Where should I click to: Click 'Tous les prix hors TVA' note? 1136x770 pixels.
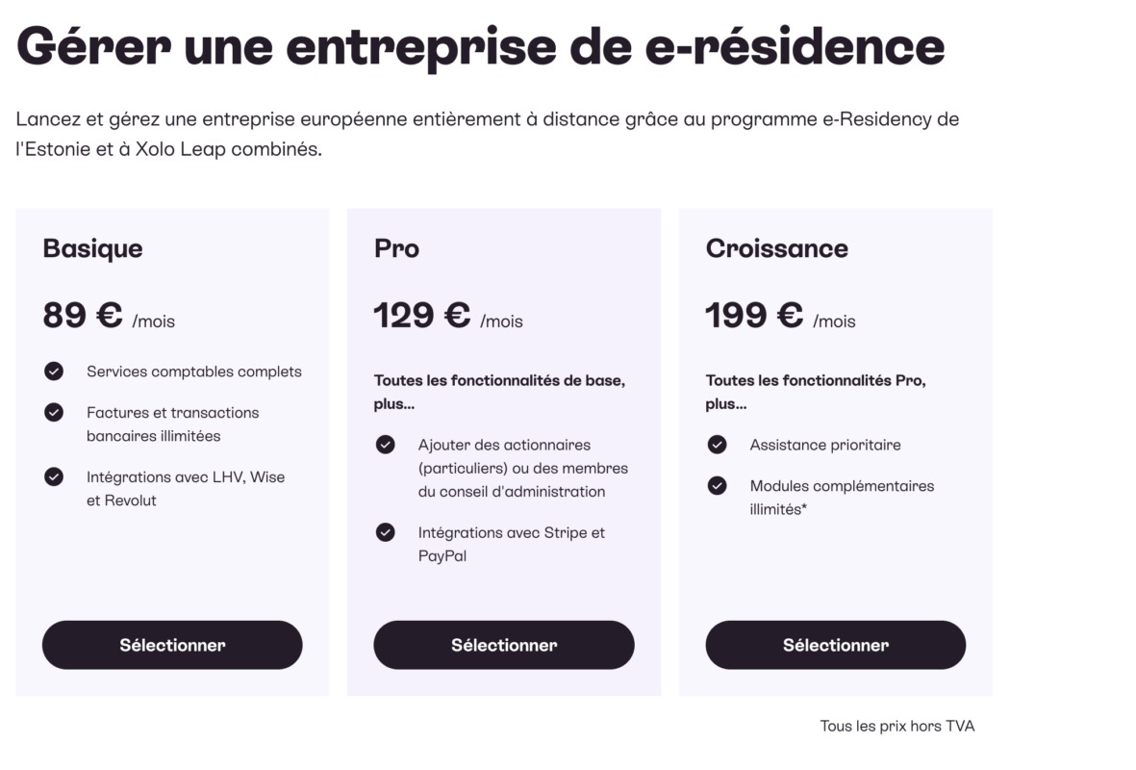pos(896,726)
